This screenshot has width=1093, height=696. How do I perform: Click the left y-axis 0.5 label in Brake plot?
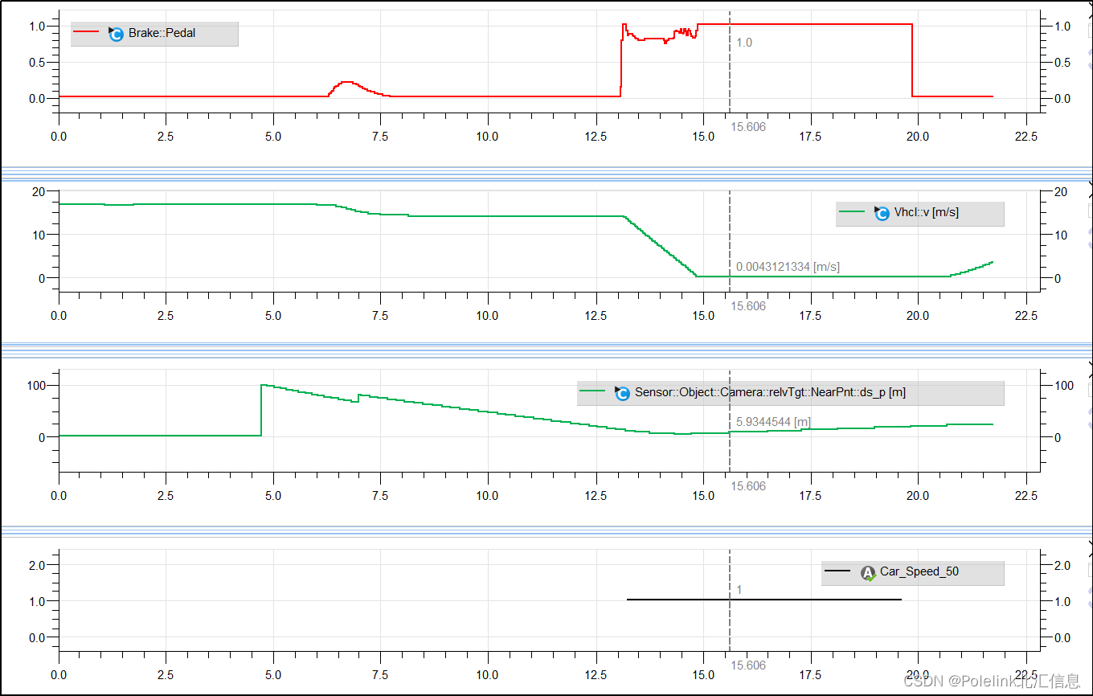39,63
